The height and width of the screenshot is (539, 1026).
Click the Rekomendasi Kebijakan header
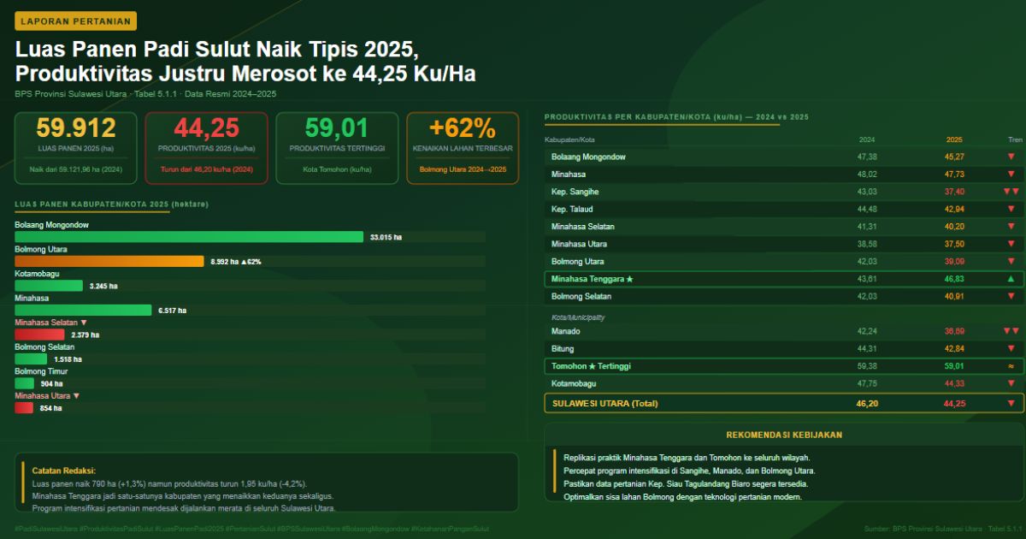[784, 435]
